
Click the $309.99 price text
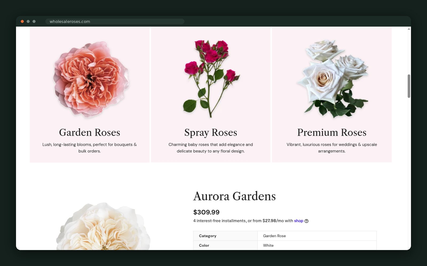(206, 212)
